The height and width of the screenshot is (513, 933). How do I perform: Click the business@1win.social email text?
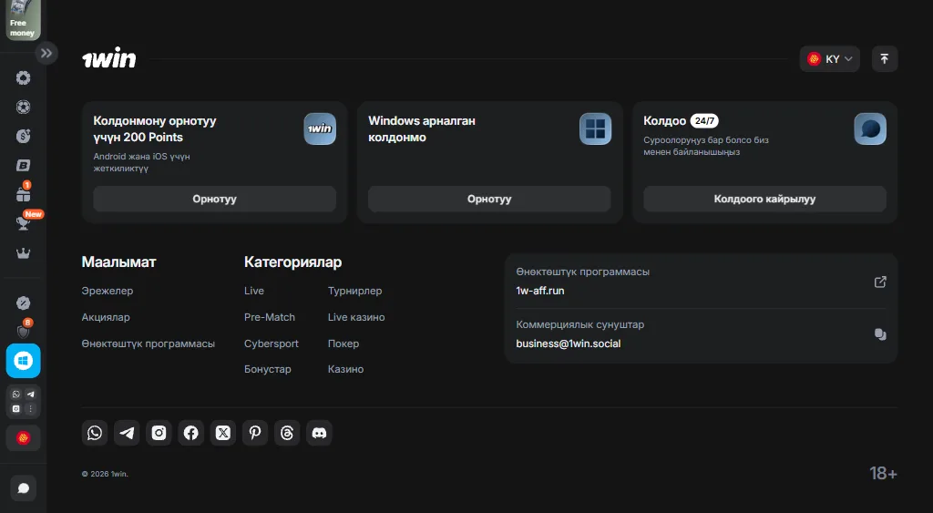pos(569,344)
